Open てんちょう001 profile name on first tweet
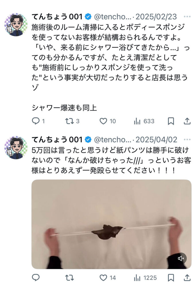Screen dimensions: 196x295 [57, 17]
